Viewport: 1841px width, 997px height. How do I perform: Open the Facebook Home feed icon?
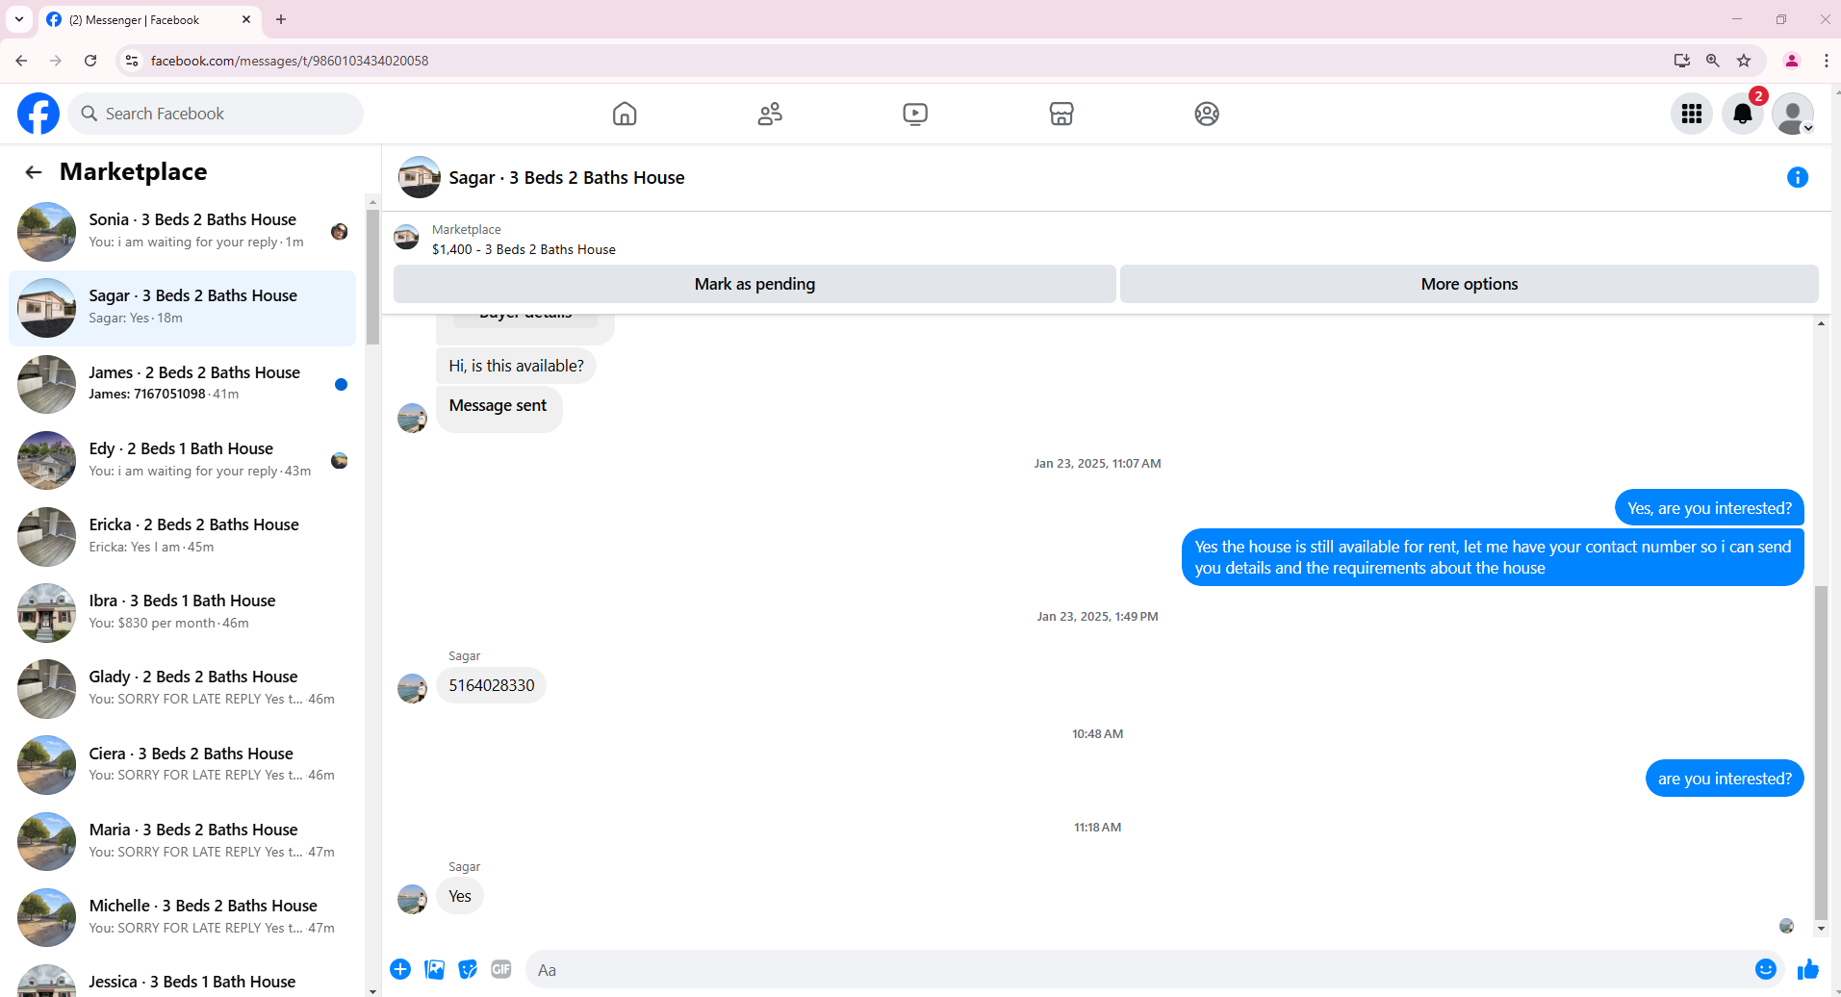tap(625, 114)
